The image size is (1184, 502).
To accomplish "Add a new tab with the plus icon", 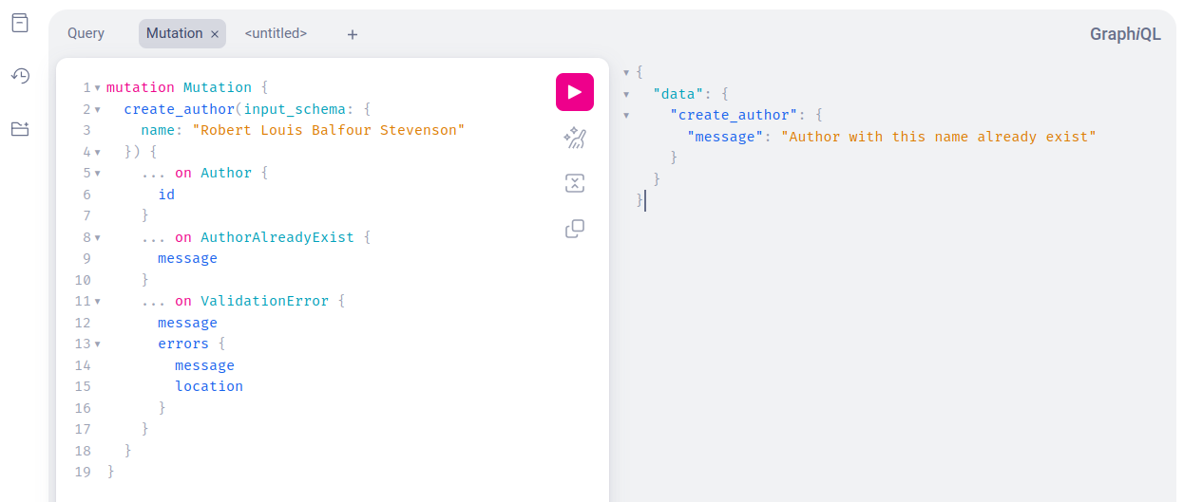I will click(x=353, y=34).
